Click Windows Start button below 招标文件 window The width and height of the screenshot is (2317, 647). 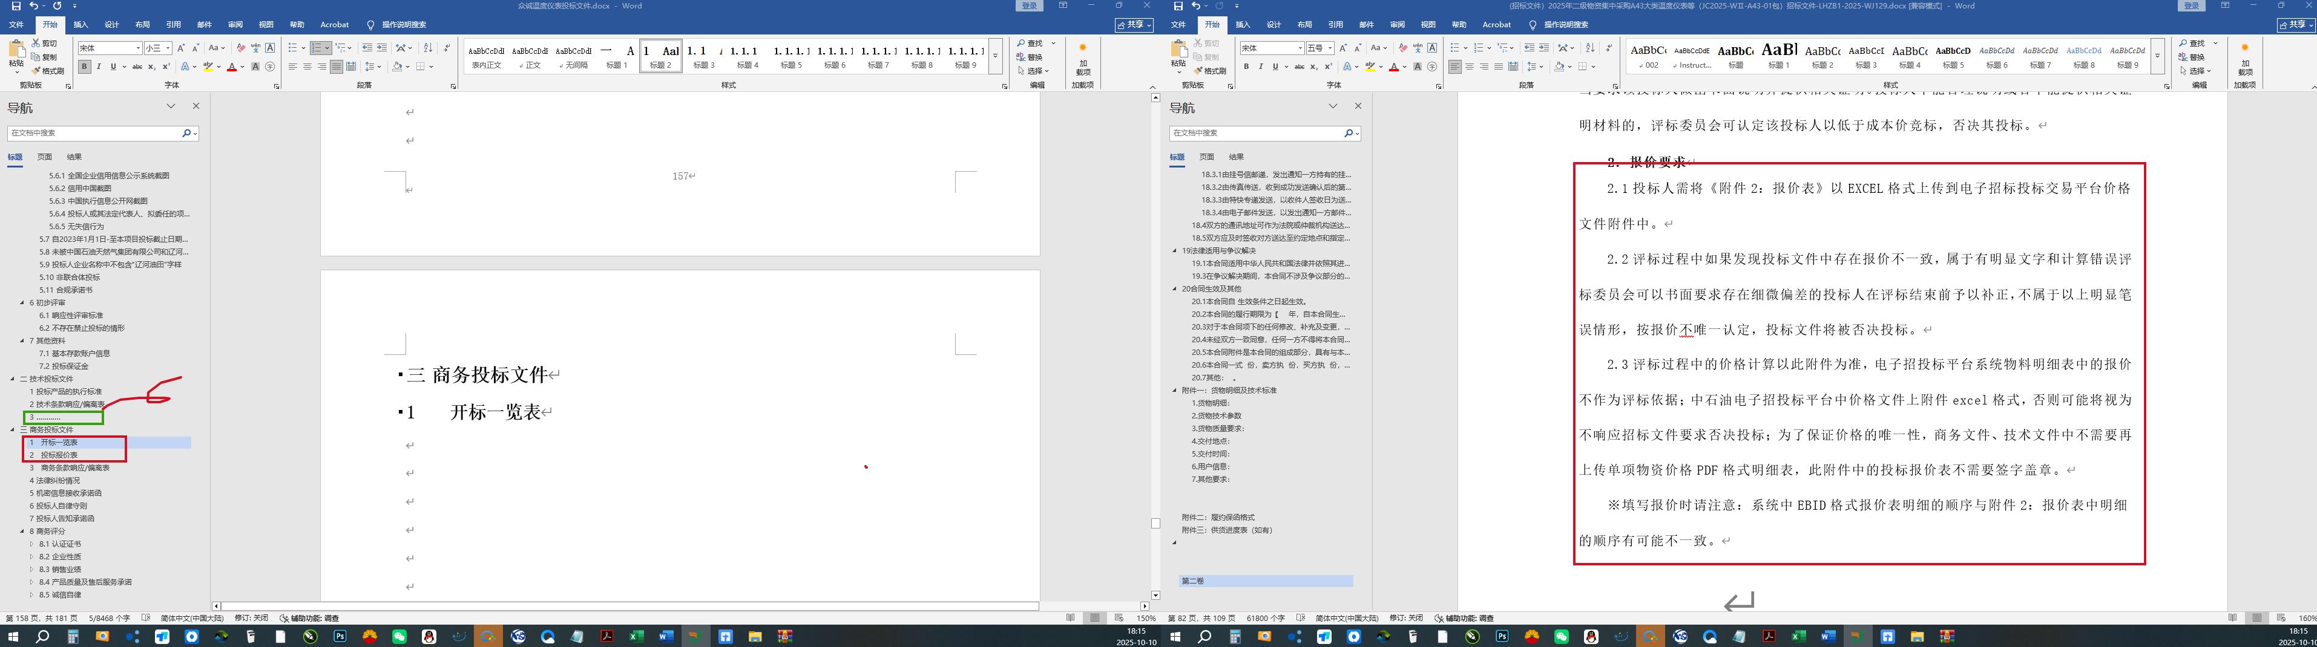(1175, 636)
